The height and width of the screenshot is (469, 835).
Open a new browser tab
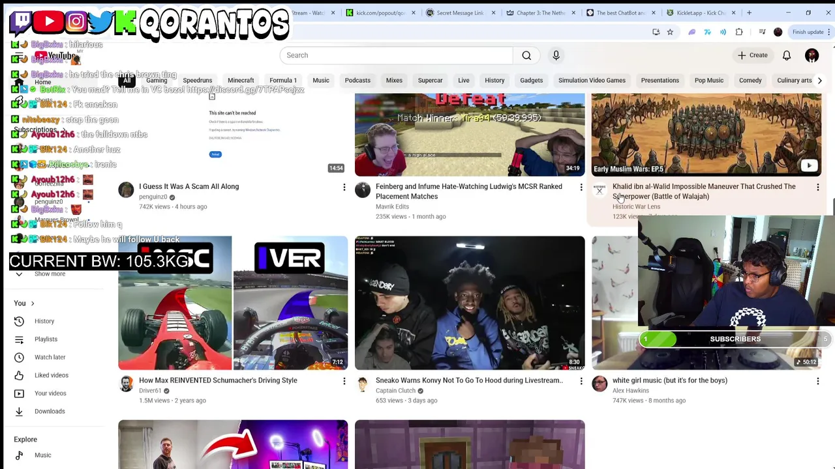tap(749, 13)
